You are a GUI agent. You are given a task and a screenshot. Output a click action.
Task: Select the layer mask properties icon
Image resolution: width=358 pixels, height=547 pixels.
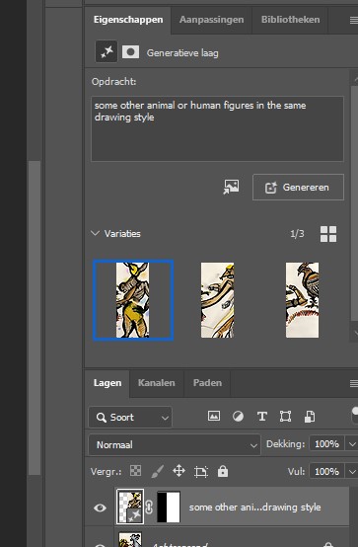tap(130, 52)
